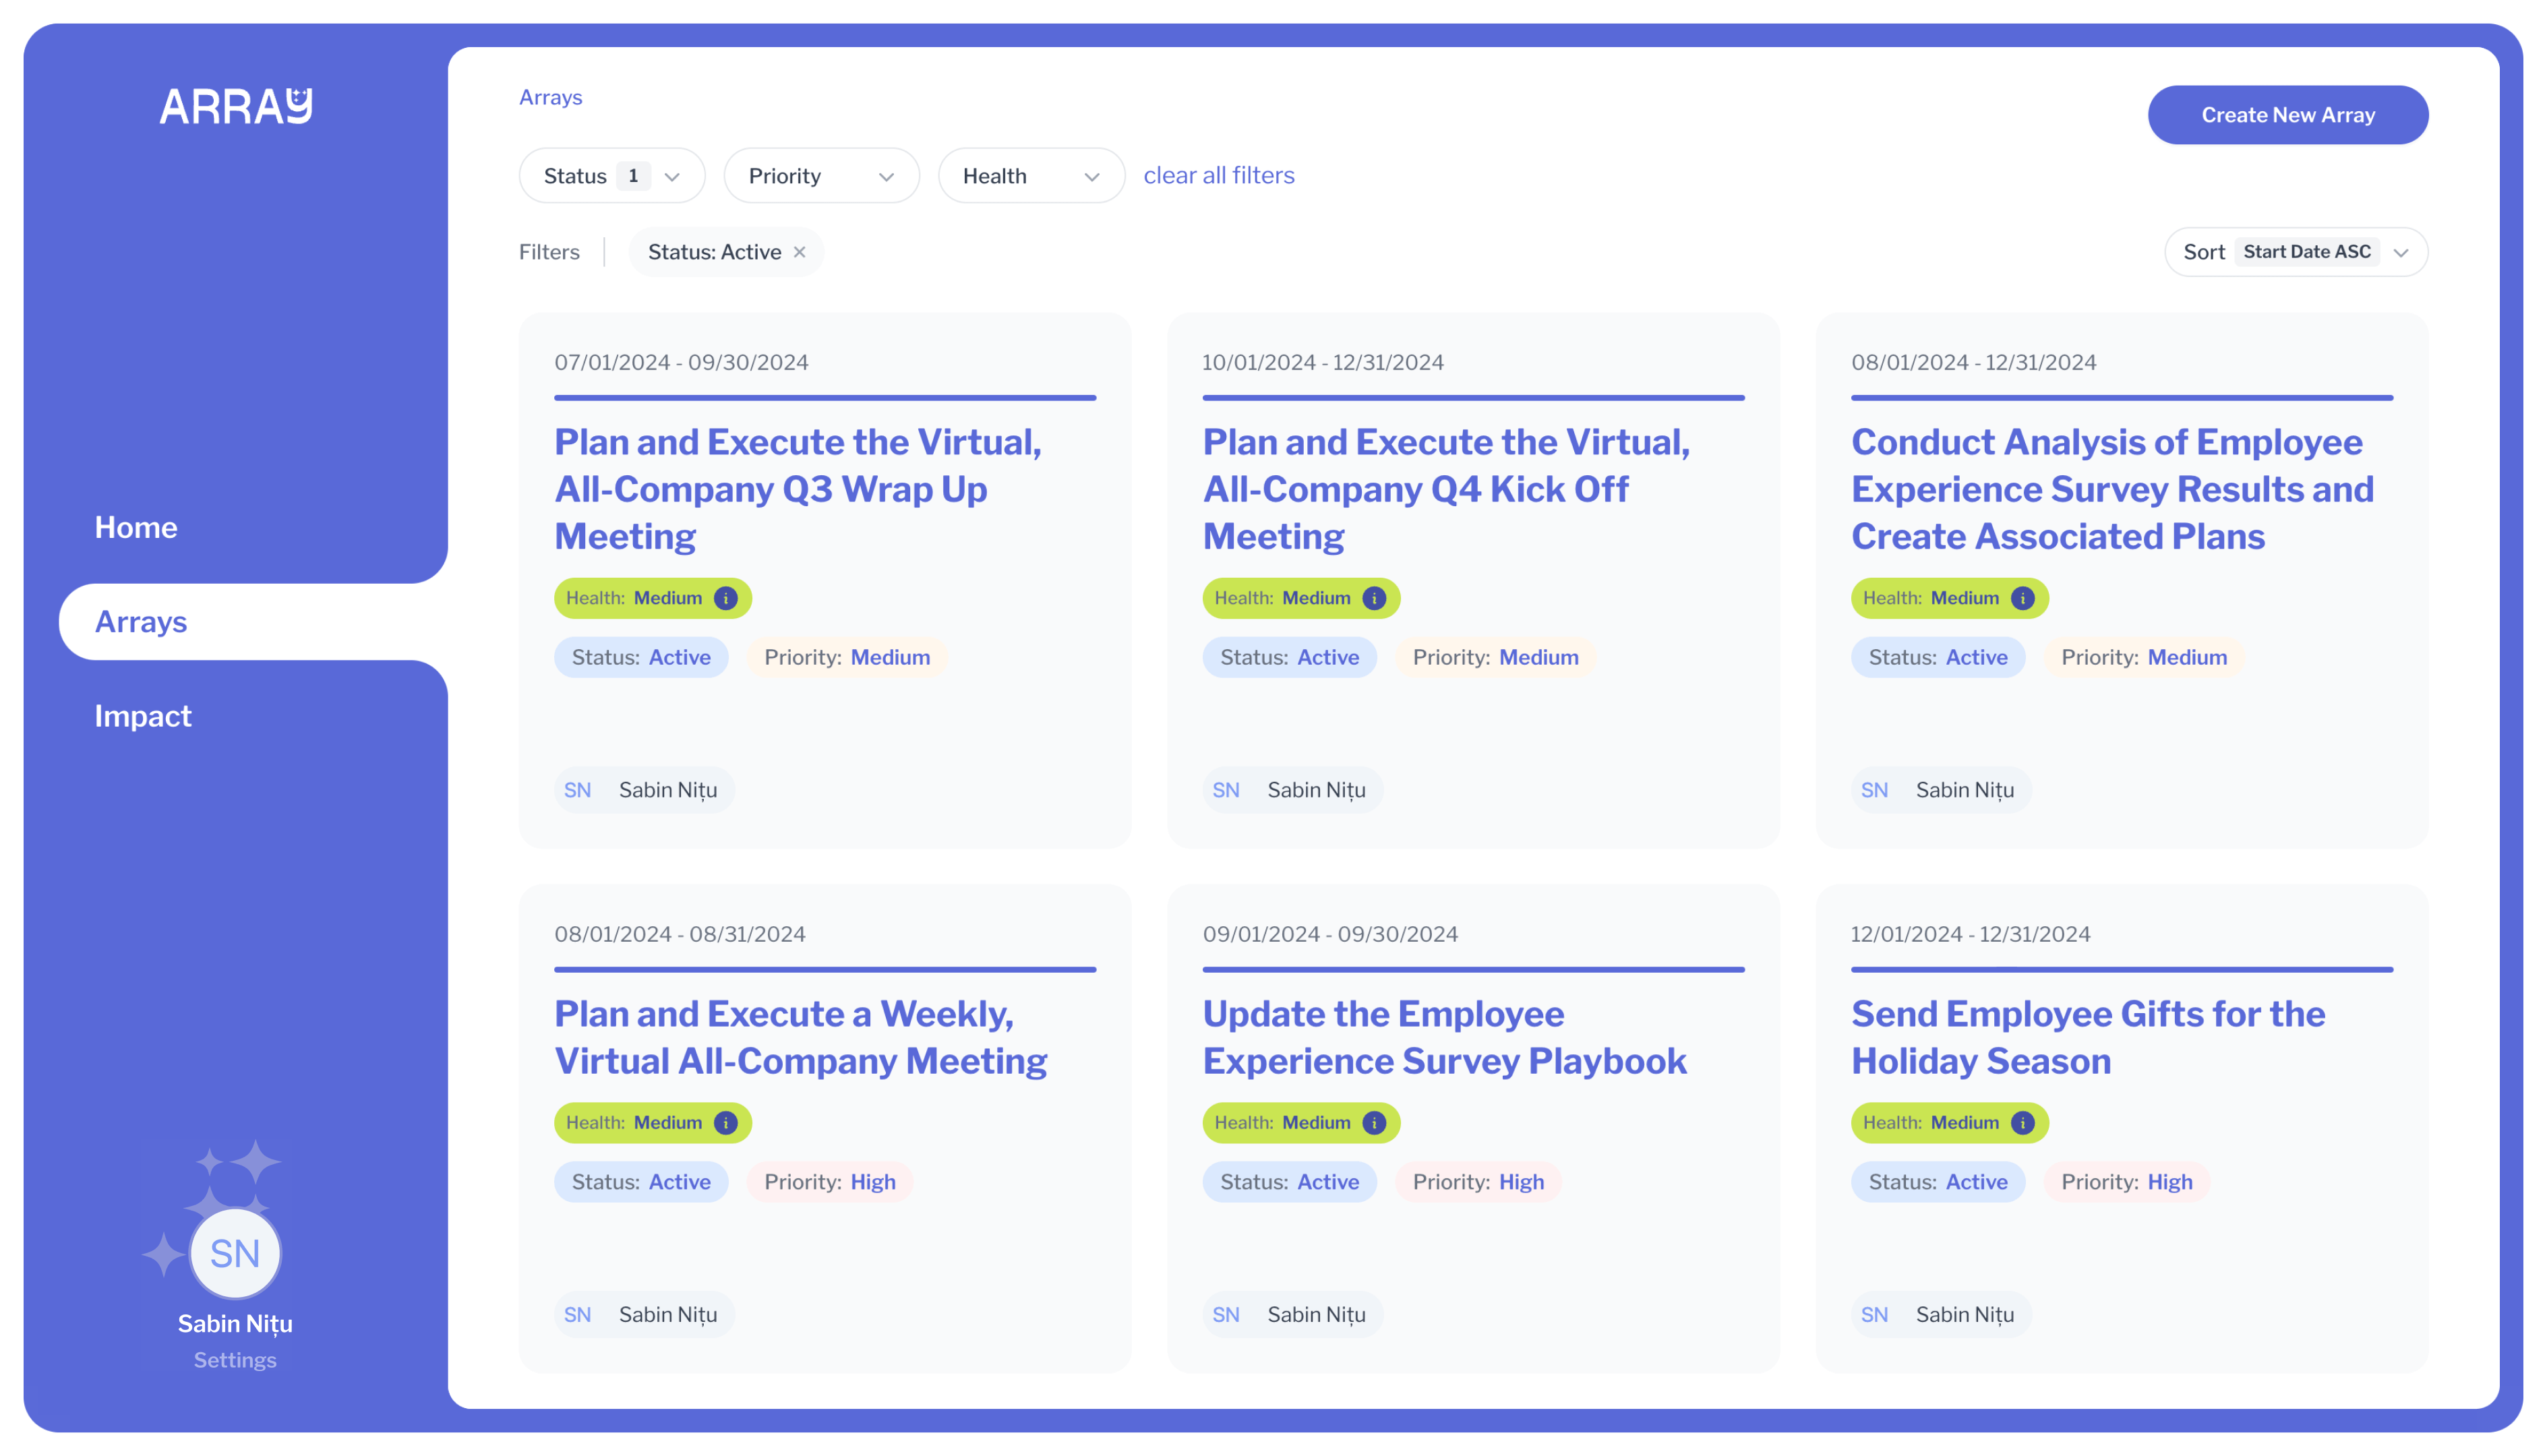Remove the Status: Active filter chip

[x=799, y=252]
